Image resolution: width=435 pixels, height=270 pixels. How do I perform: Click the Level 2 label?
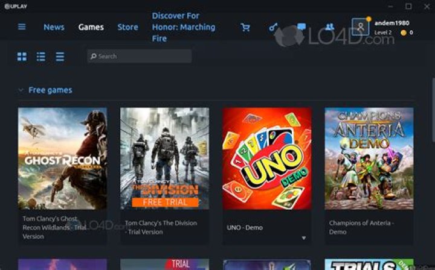[x=383, y=33]
